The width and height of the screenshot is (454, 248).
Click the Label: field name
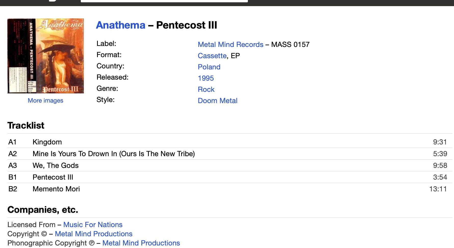[106, 43]
